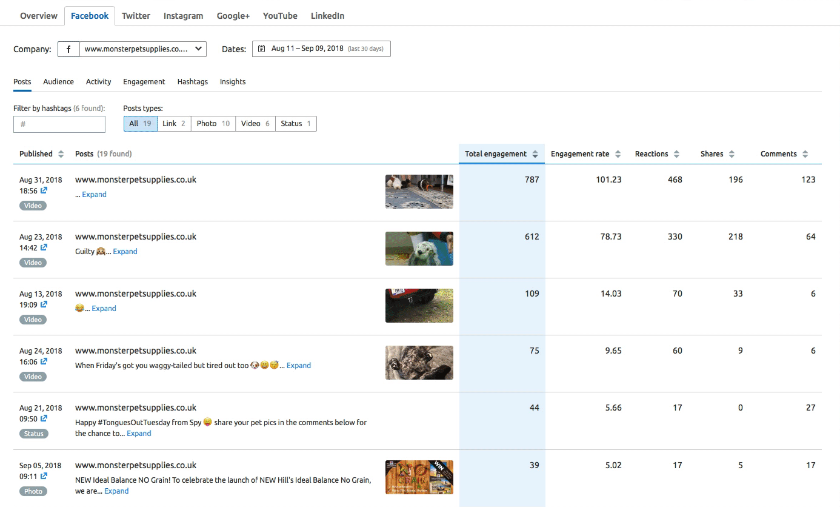Open external link icon for Aug 13 post

[x=44, y=304]
